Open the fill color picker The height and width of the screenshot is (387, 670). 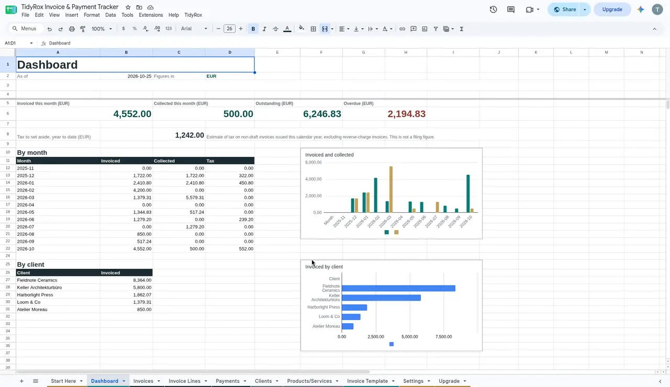301,29
